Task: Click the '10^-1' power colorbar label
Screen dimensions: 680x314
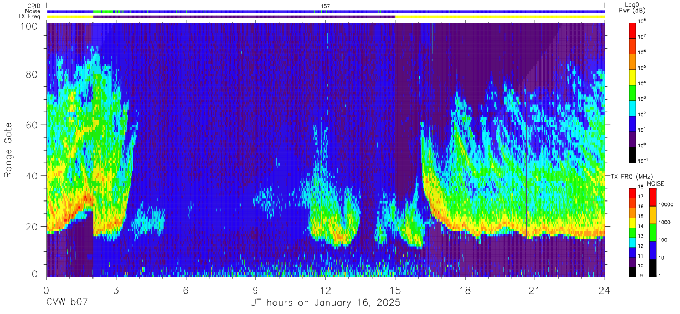Action: tap(644, 161)
